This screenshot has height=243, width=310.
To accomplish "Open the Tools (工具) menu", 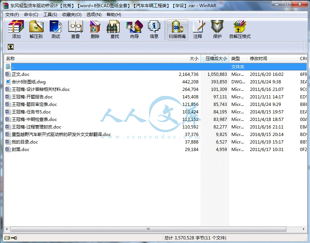I will pyautogui.click(x=50, y=14).
